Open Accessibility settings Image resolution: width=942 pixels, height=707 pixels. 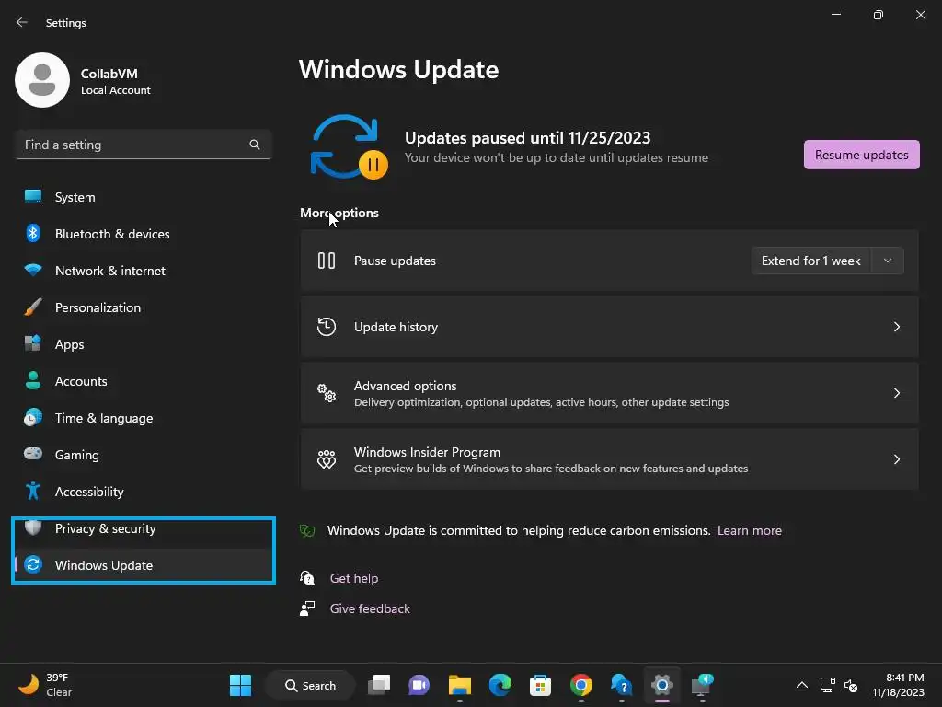(143, 492)
